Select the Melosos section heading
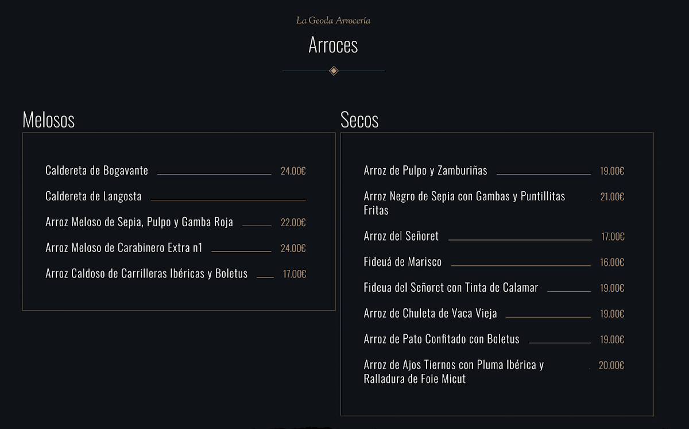The image size is (689, 429). (x=49, y=120)
